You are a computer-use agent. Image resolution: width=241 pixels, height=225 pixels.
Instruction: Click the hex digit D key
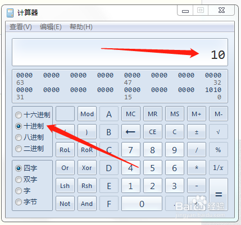[109, 168]
